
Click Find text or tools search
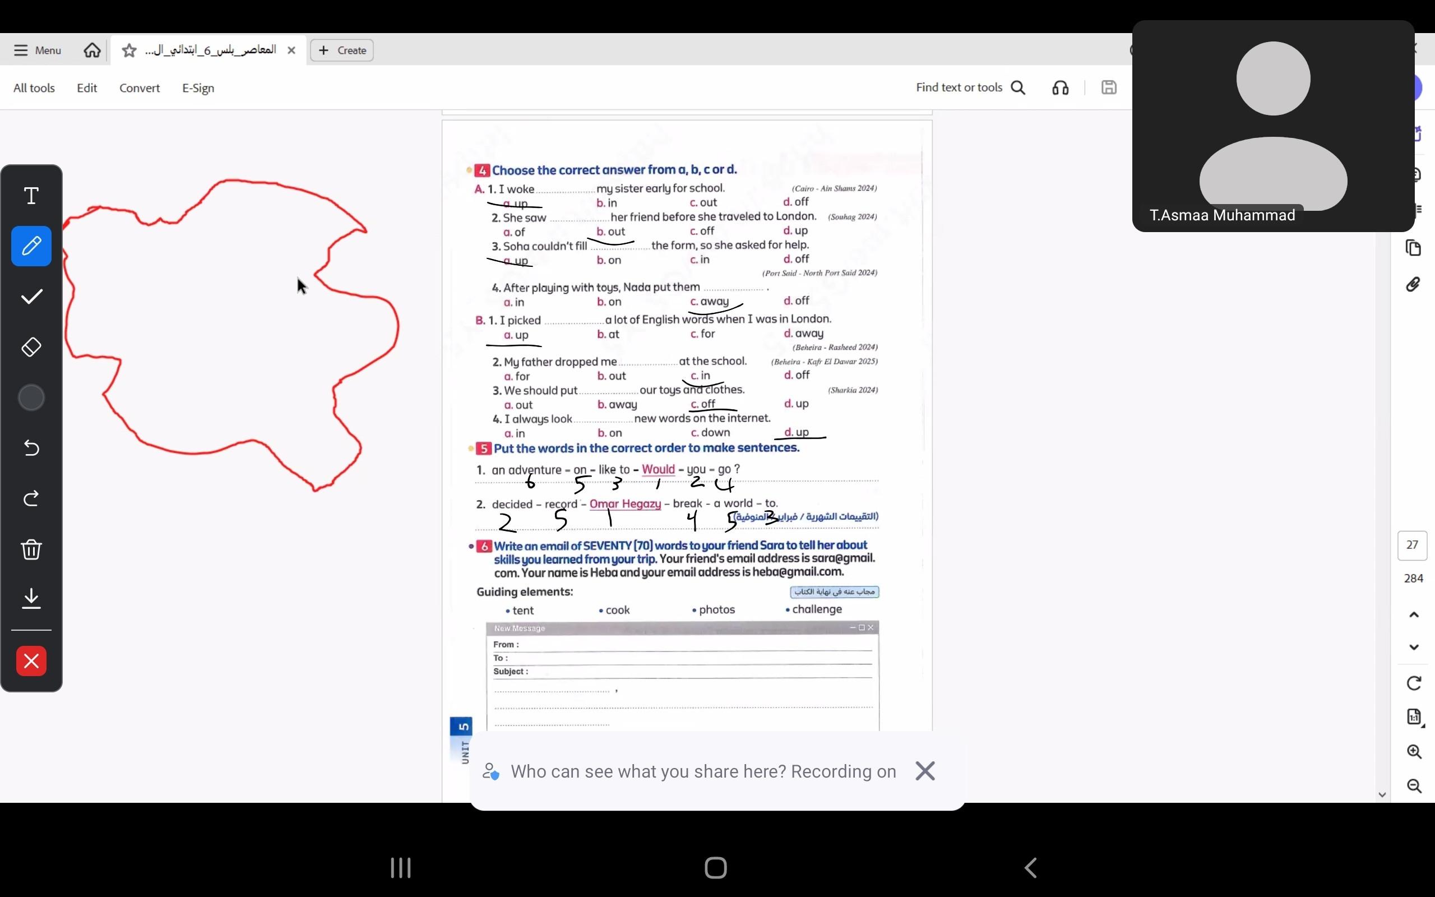(x=970, y=88)
